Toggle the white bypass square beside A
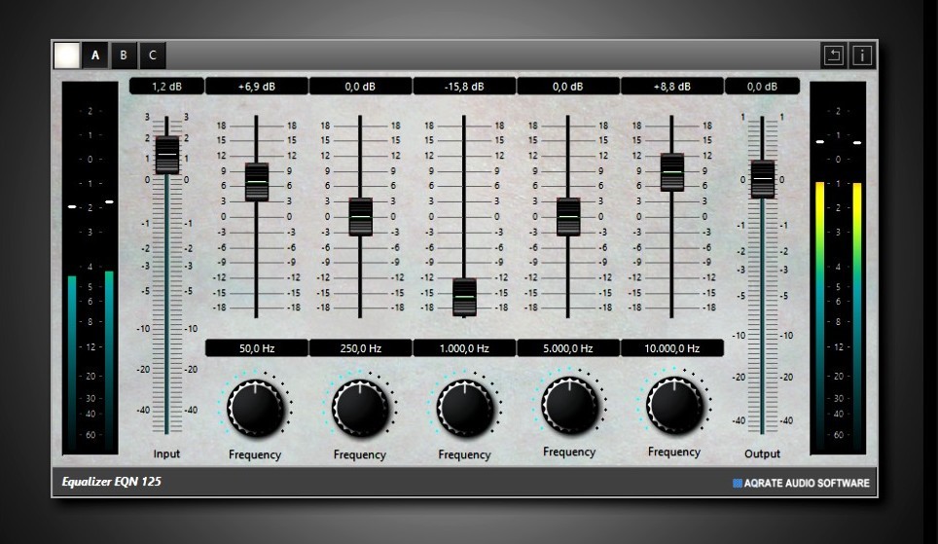This screenshot has width=938, height=544. point(67,54)
